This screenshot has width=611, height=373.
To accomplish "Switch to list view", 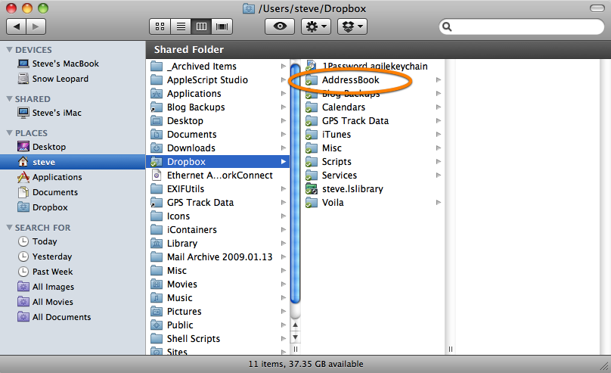I will [x=181, y=26].
